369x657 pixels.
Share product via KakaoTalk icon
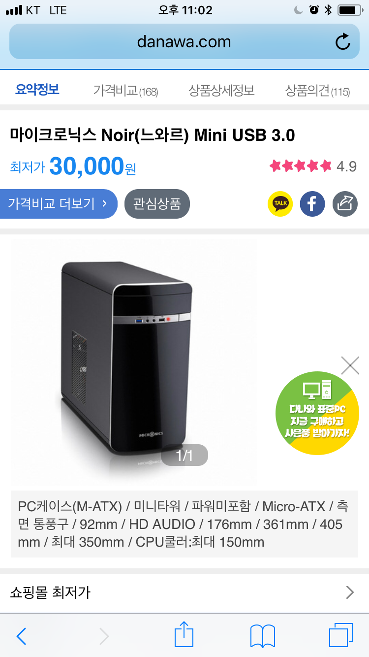280,203
